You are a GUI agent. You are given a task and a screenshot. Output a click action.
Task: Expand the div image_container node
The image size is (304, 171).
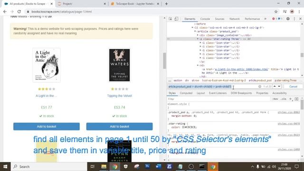(x=198, y=35)
